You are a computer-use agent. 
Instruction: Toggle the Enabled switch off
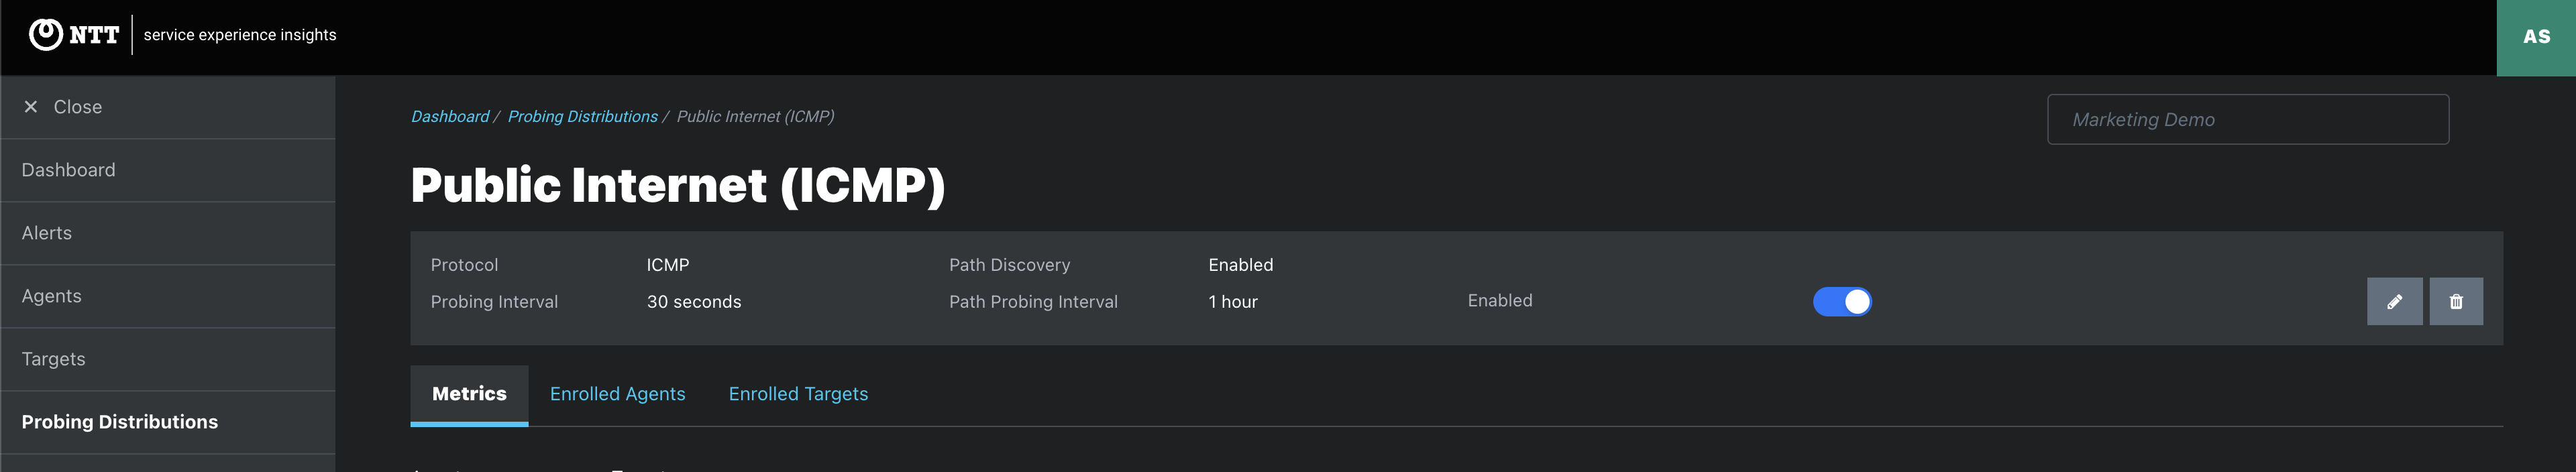1842,302
